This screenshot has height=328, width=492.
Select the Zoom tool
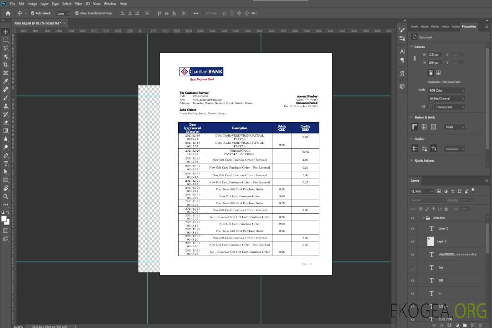click(x=5, y=196)
